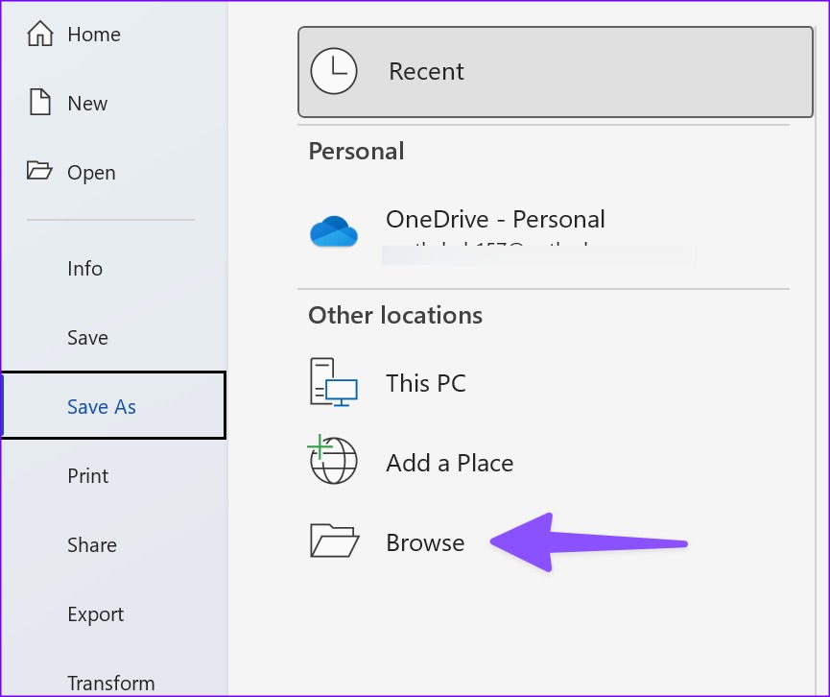830x697 pixels.
Task: Click the OneDrive cloud icon
Action: click(x=334, y=231)
